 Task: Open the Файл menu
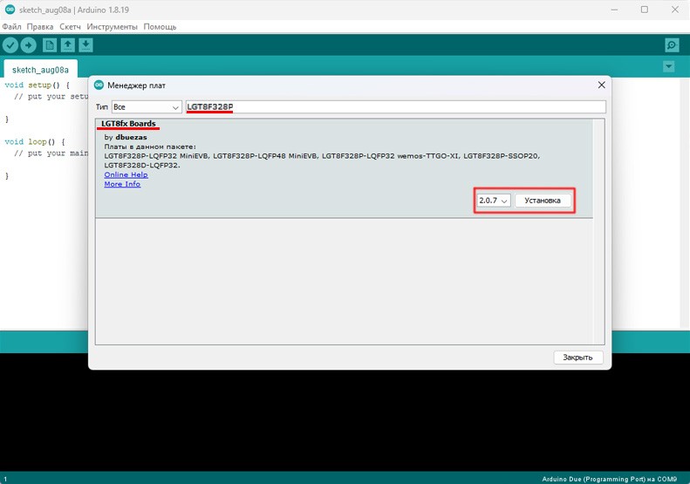tap(12, 27)
